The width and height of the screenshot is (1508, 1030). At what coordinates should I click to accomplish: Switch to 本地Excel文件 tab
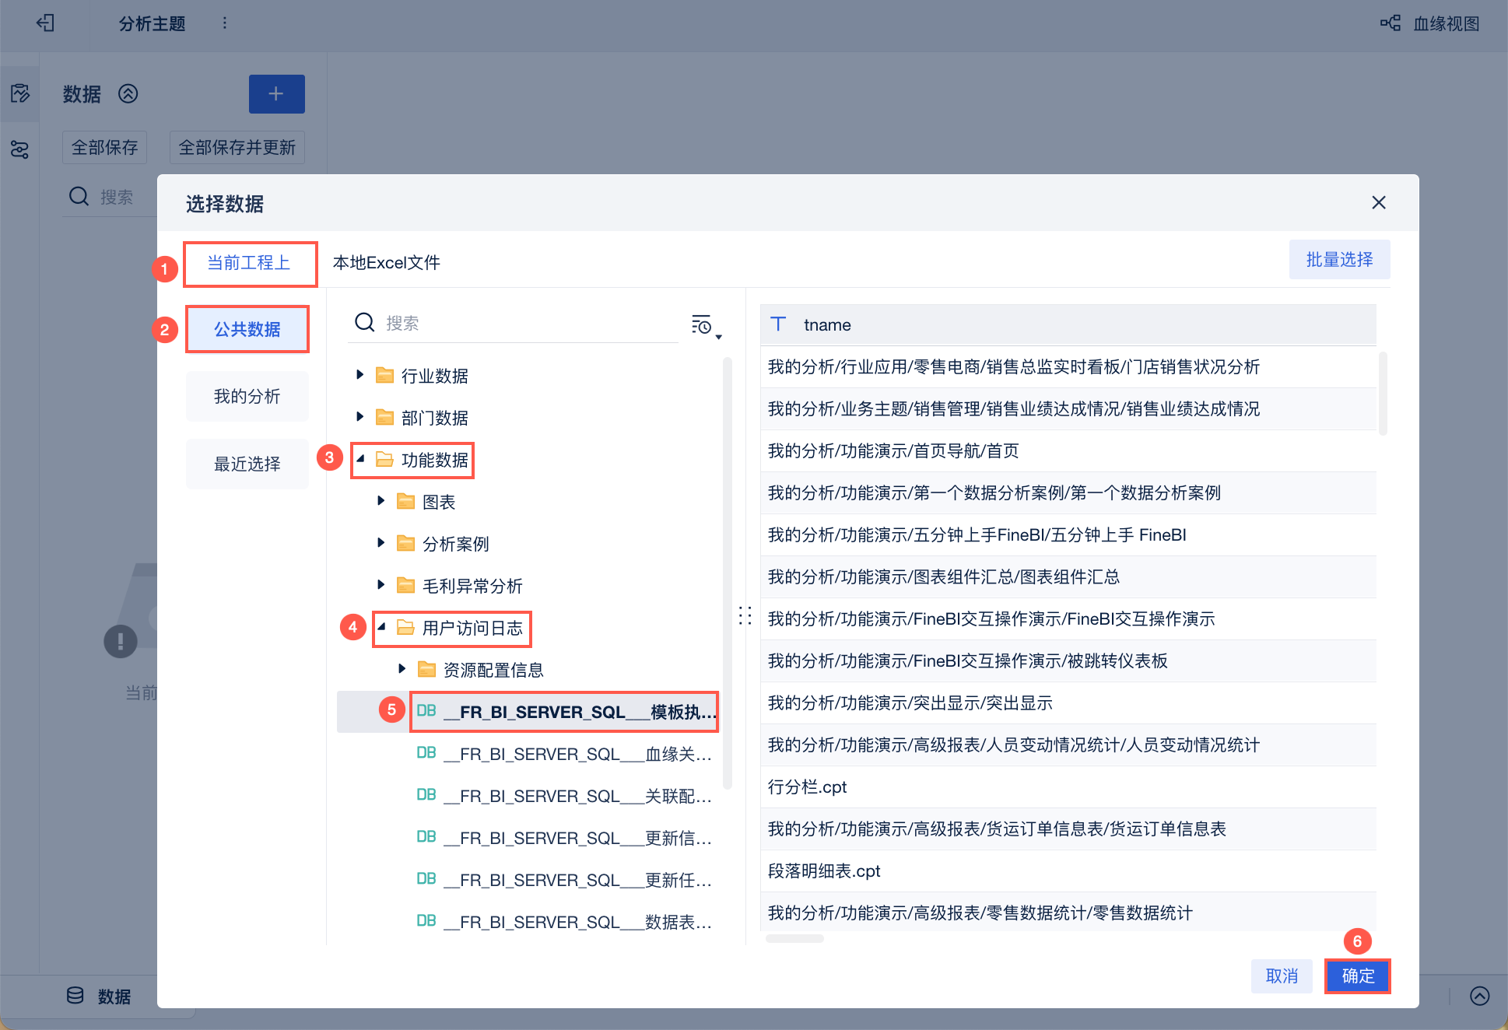pos(386,263)
